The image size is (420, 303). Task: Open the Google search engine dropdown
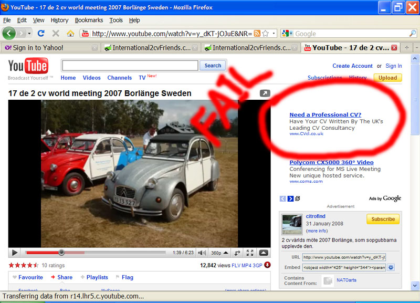click(288, 34)
